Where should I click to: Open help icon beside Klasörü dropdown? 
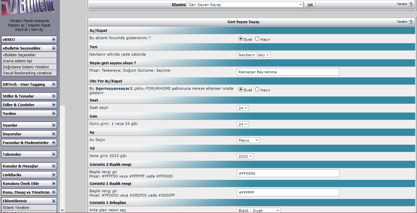tap(411, 4)
